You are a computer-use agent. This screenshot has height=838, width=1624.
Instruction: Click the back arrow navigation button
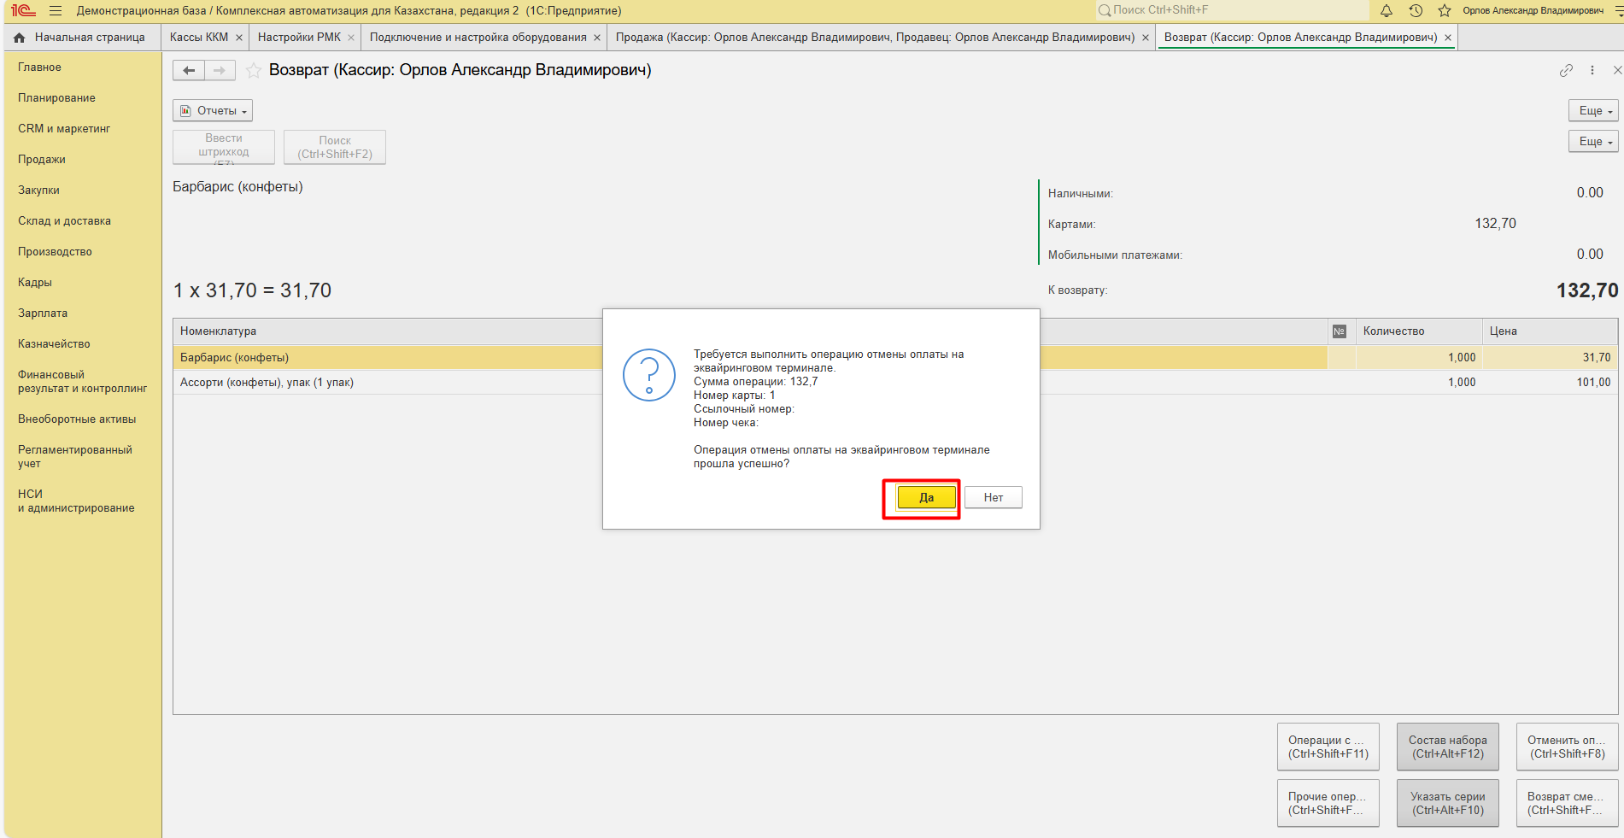(x=189, y=71)
